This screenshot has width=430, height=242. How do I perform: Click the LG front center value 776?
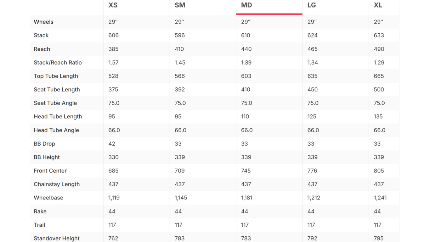(312, 171)
